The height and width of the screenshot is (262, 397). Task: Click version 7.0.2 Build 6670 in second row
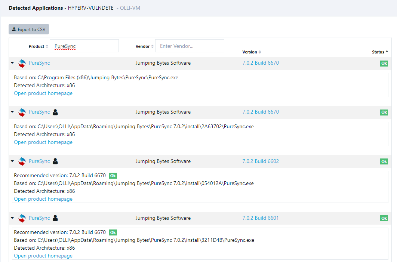click(261, 112)
